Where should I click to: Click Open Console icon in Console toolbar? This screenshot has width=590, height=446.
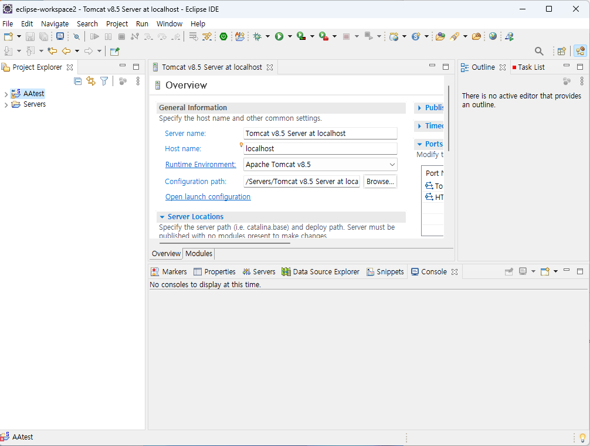545,271
